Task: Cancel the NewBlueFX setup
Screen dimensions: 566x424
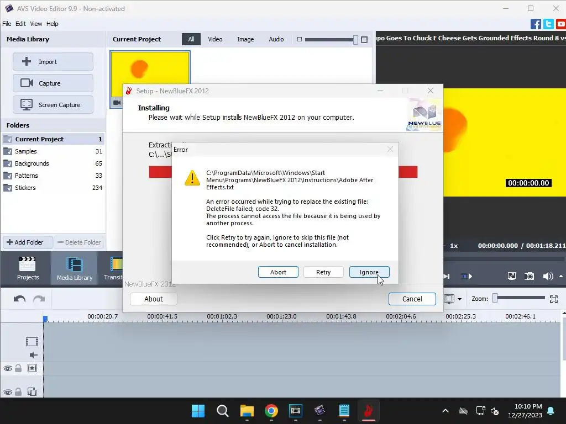Action: [412, 299]
